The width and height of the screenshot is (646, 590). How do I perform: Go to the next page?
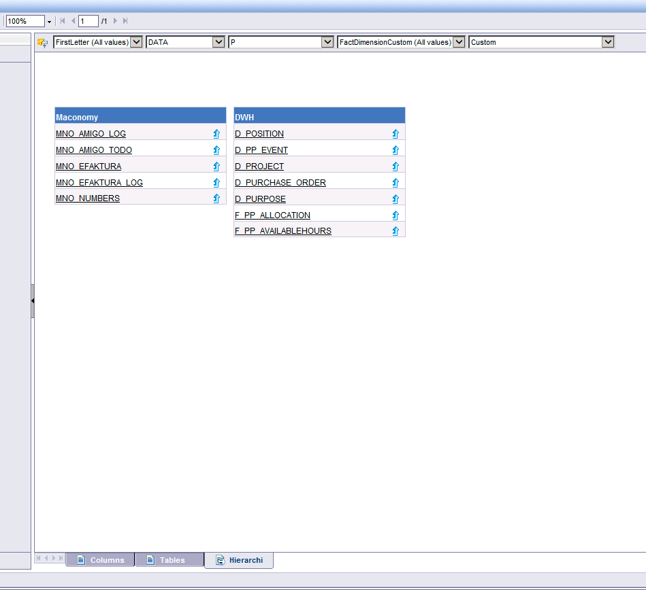tap(115, 20)
